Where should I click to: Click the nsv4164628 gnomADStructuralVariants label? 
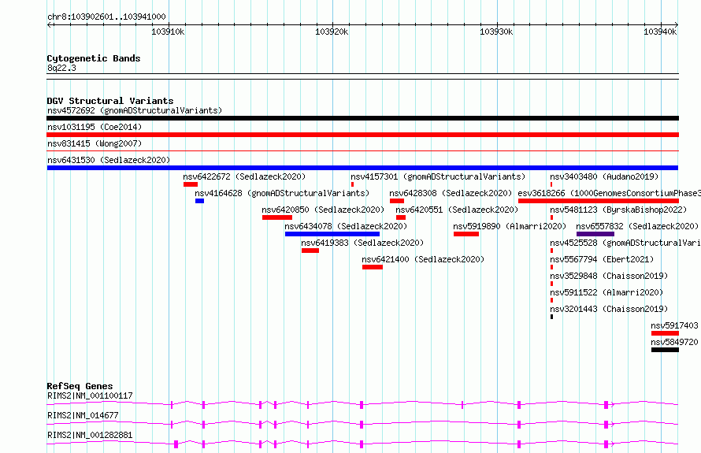point(282,193)
